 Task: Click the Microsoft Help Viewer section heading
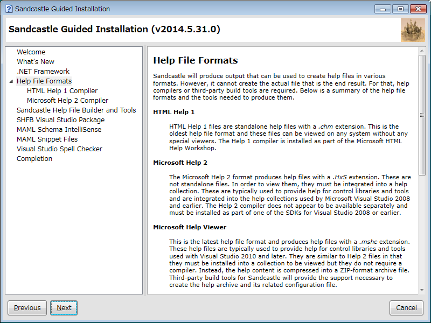click(190, 227)
